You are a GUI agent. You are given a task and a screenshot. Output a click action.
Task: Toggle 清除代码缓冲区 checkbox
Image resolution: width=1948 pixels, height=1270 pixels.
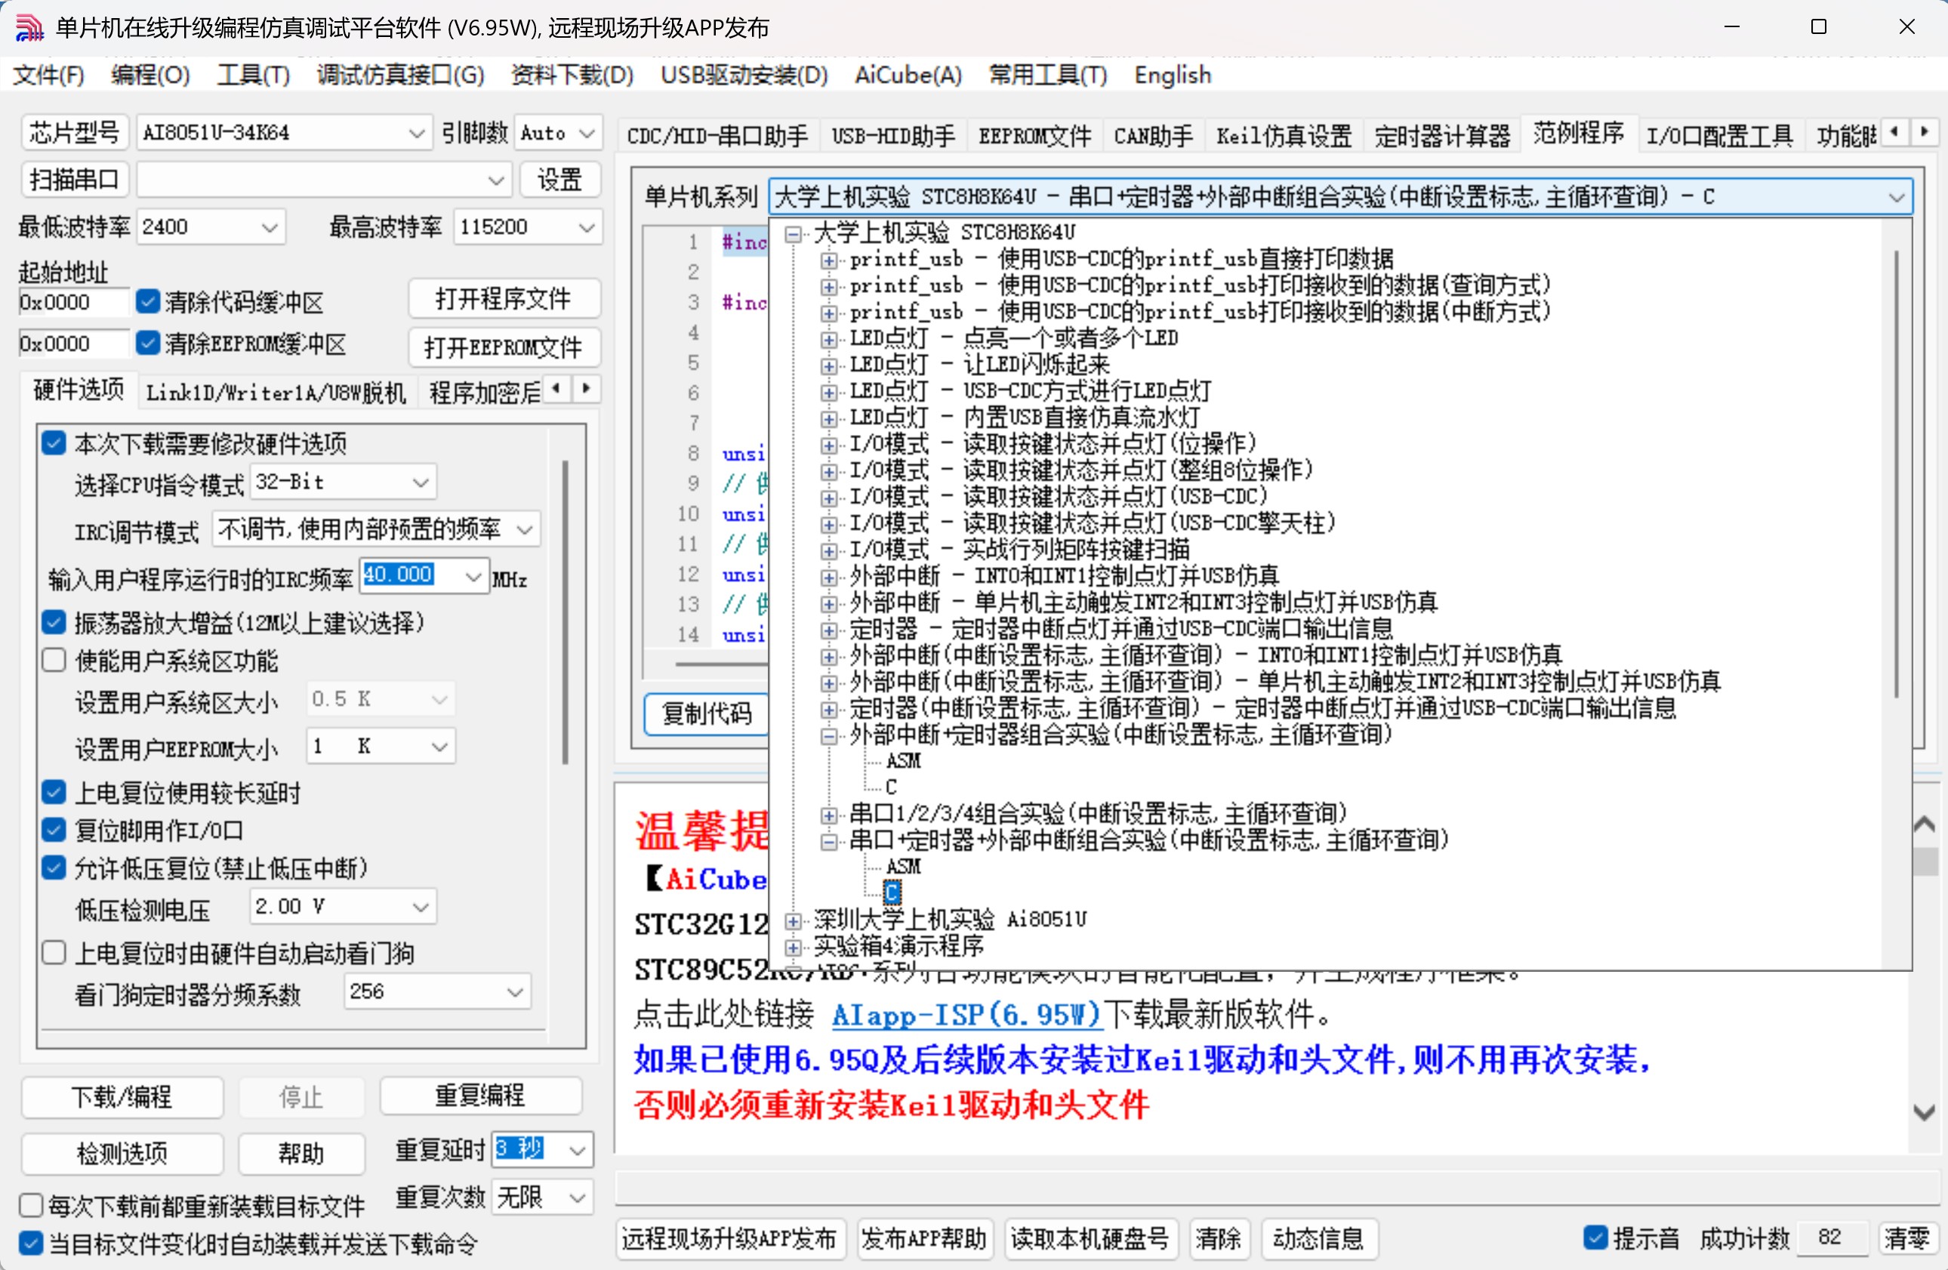147,301
